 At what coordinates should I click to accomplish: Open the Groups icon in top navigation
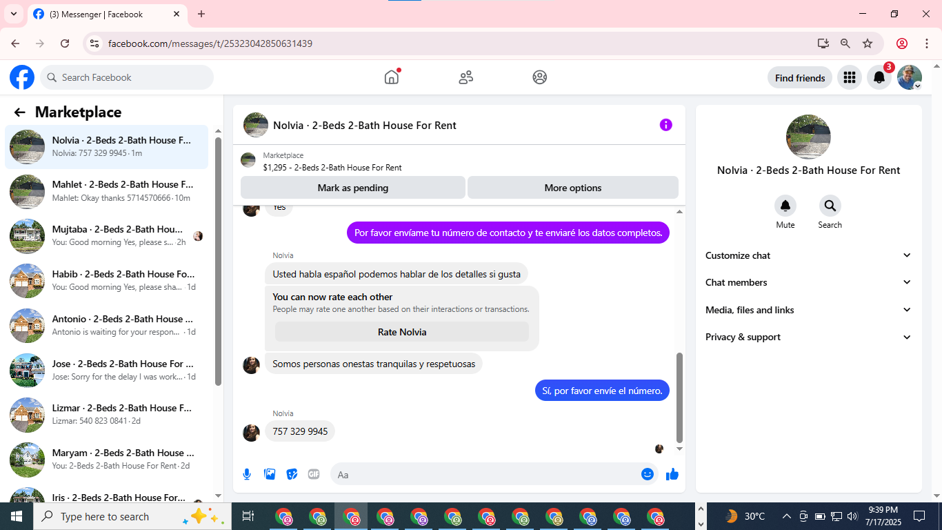point(540,77)
